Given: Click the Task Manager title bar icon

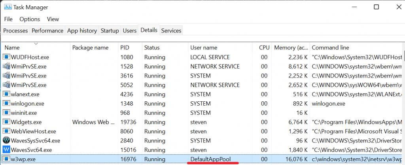Looking at the screenshot, I should point(8,7).
